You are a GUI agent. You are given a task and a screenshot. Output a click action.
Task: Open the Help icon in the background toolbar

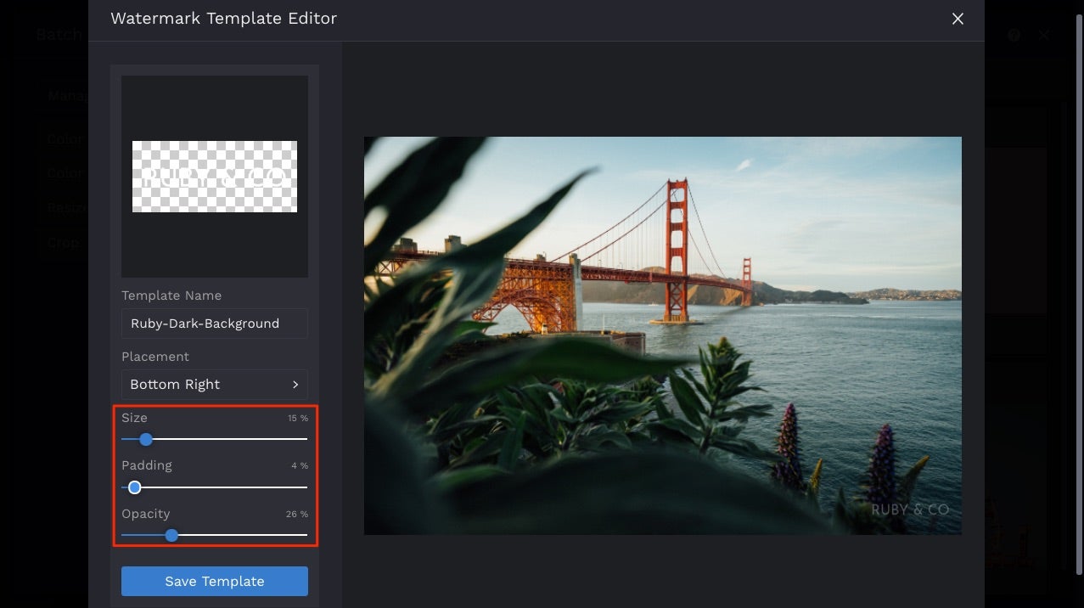(x=1014, y=35)
